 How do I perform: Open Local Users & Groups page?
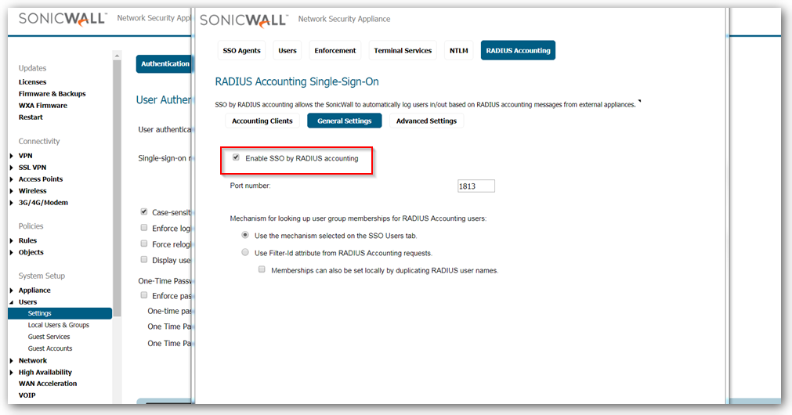click(x=58, y=325)
